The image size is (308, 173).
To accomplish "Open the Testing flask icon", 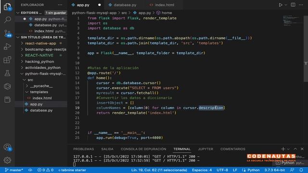I will (7, 73).
